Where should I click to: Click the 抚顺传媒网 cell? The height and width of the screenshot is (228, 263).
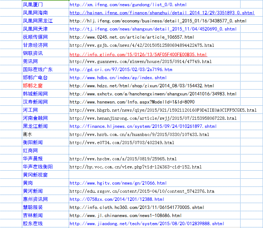point(46,37)
